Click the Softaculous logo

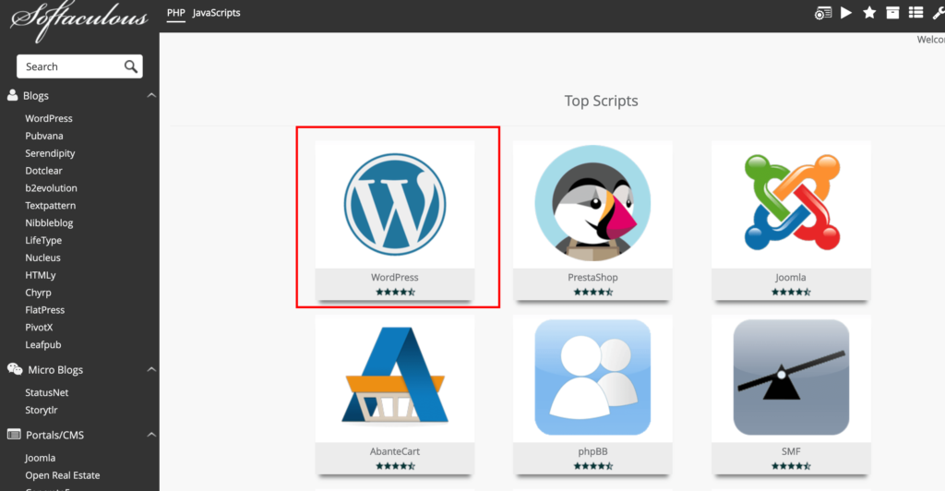pyautogui.click(x=79, y=21)
